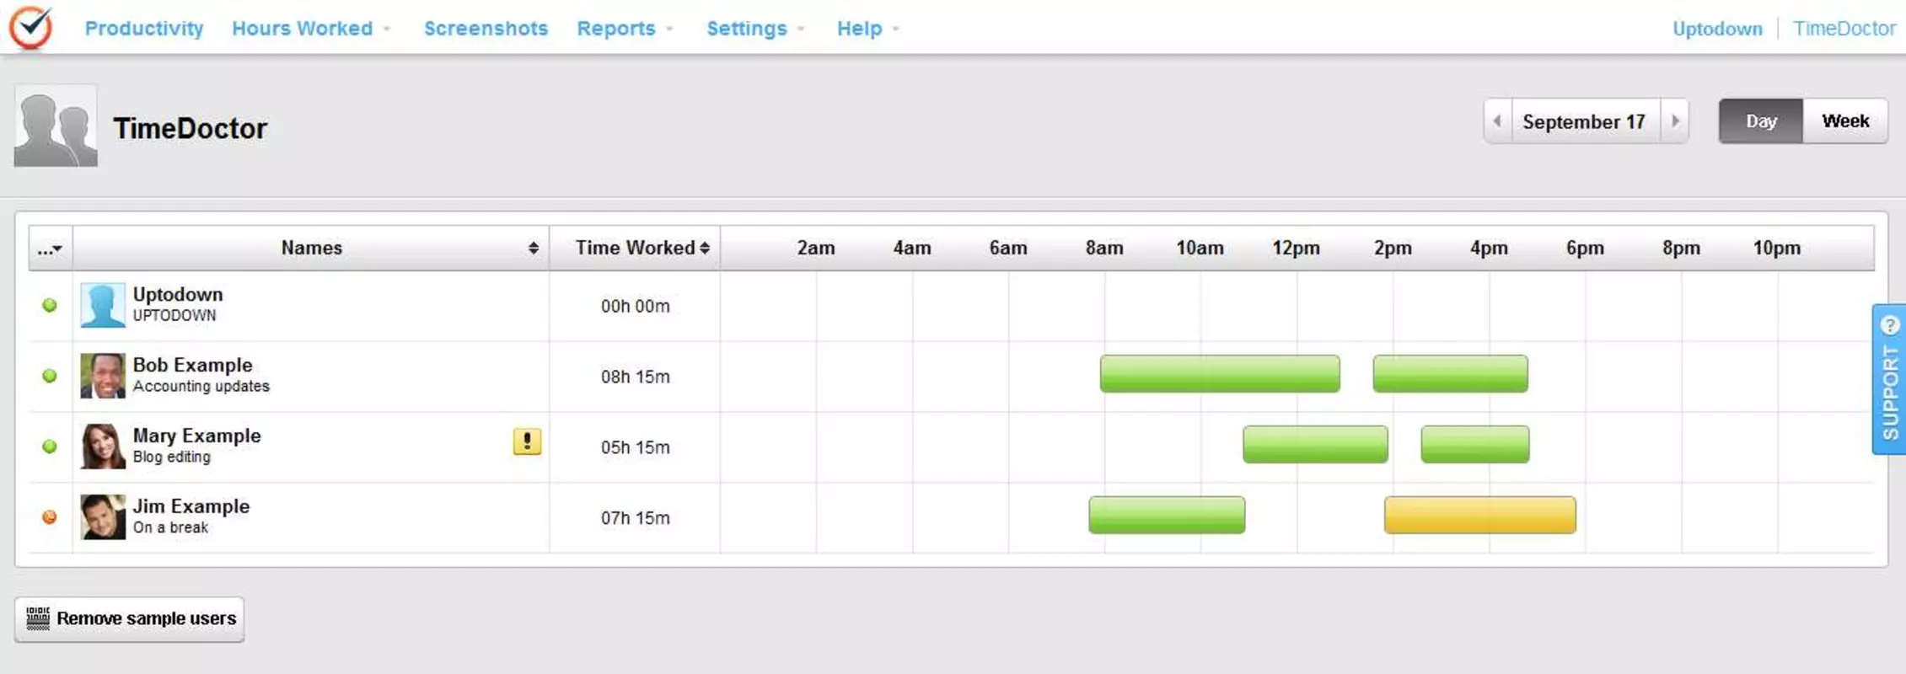Click the green status dot for Uptodown
The image size is (1906, 674).
[x=50, y=305]
